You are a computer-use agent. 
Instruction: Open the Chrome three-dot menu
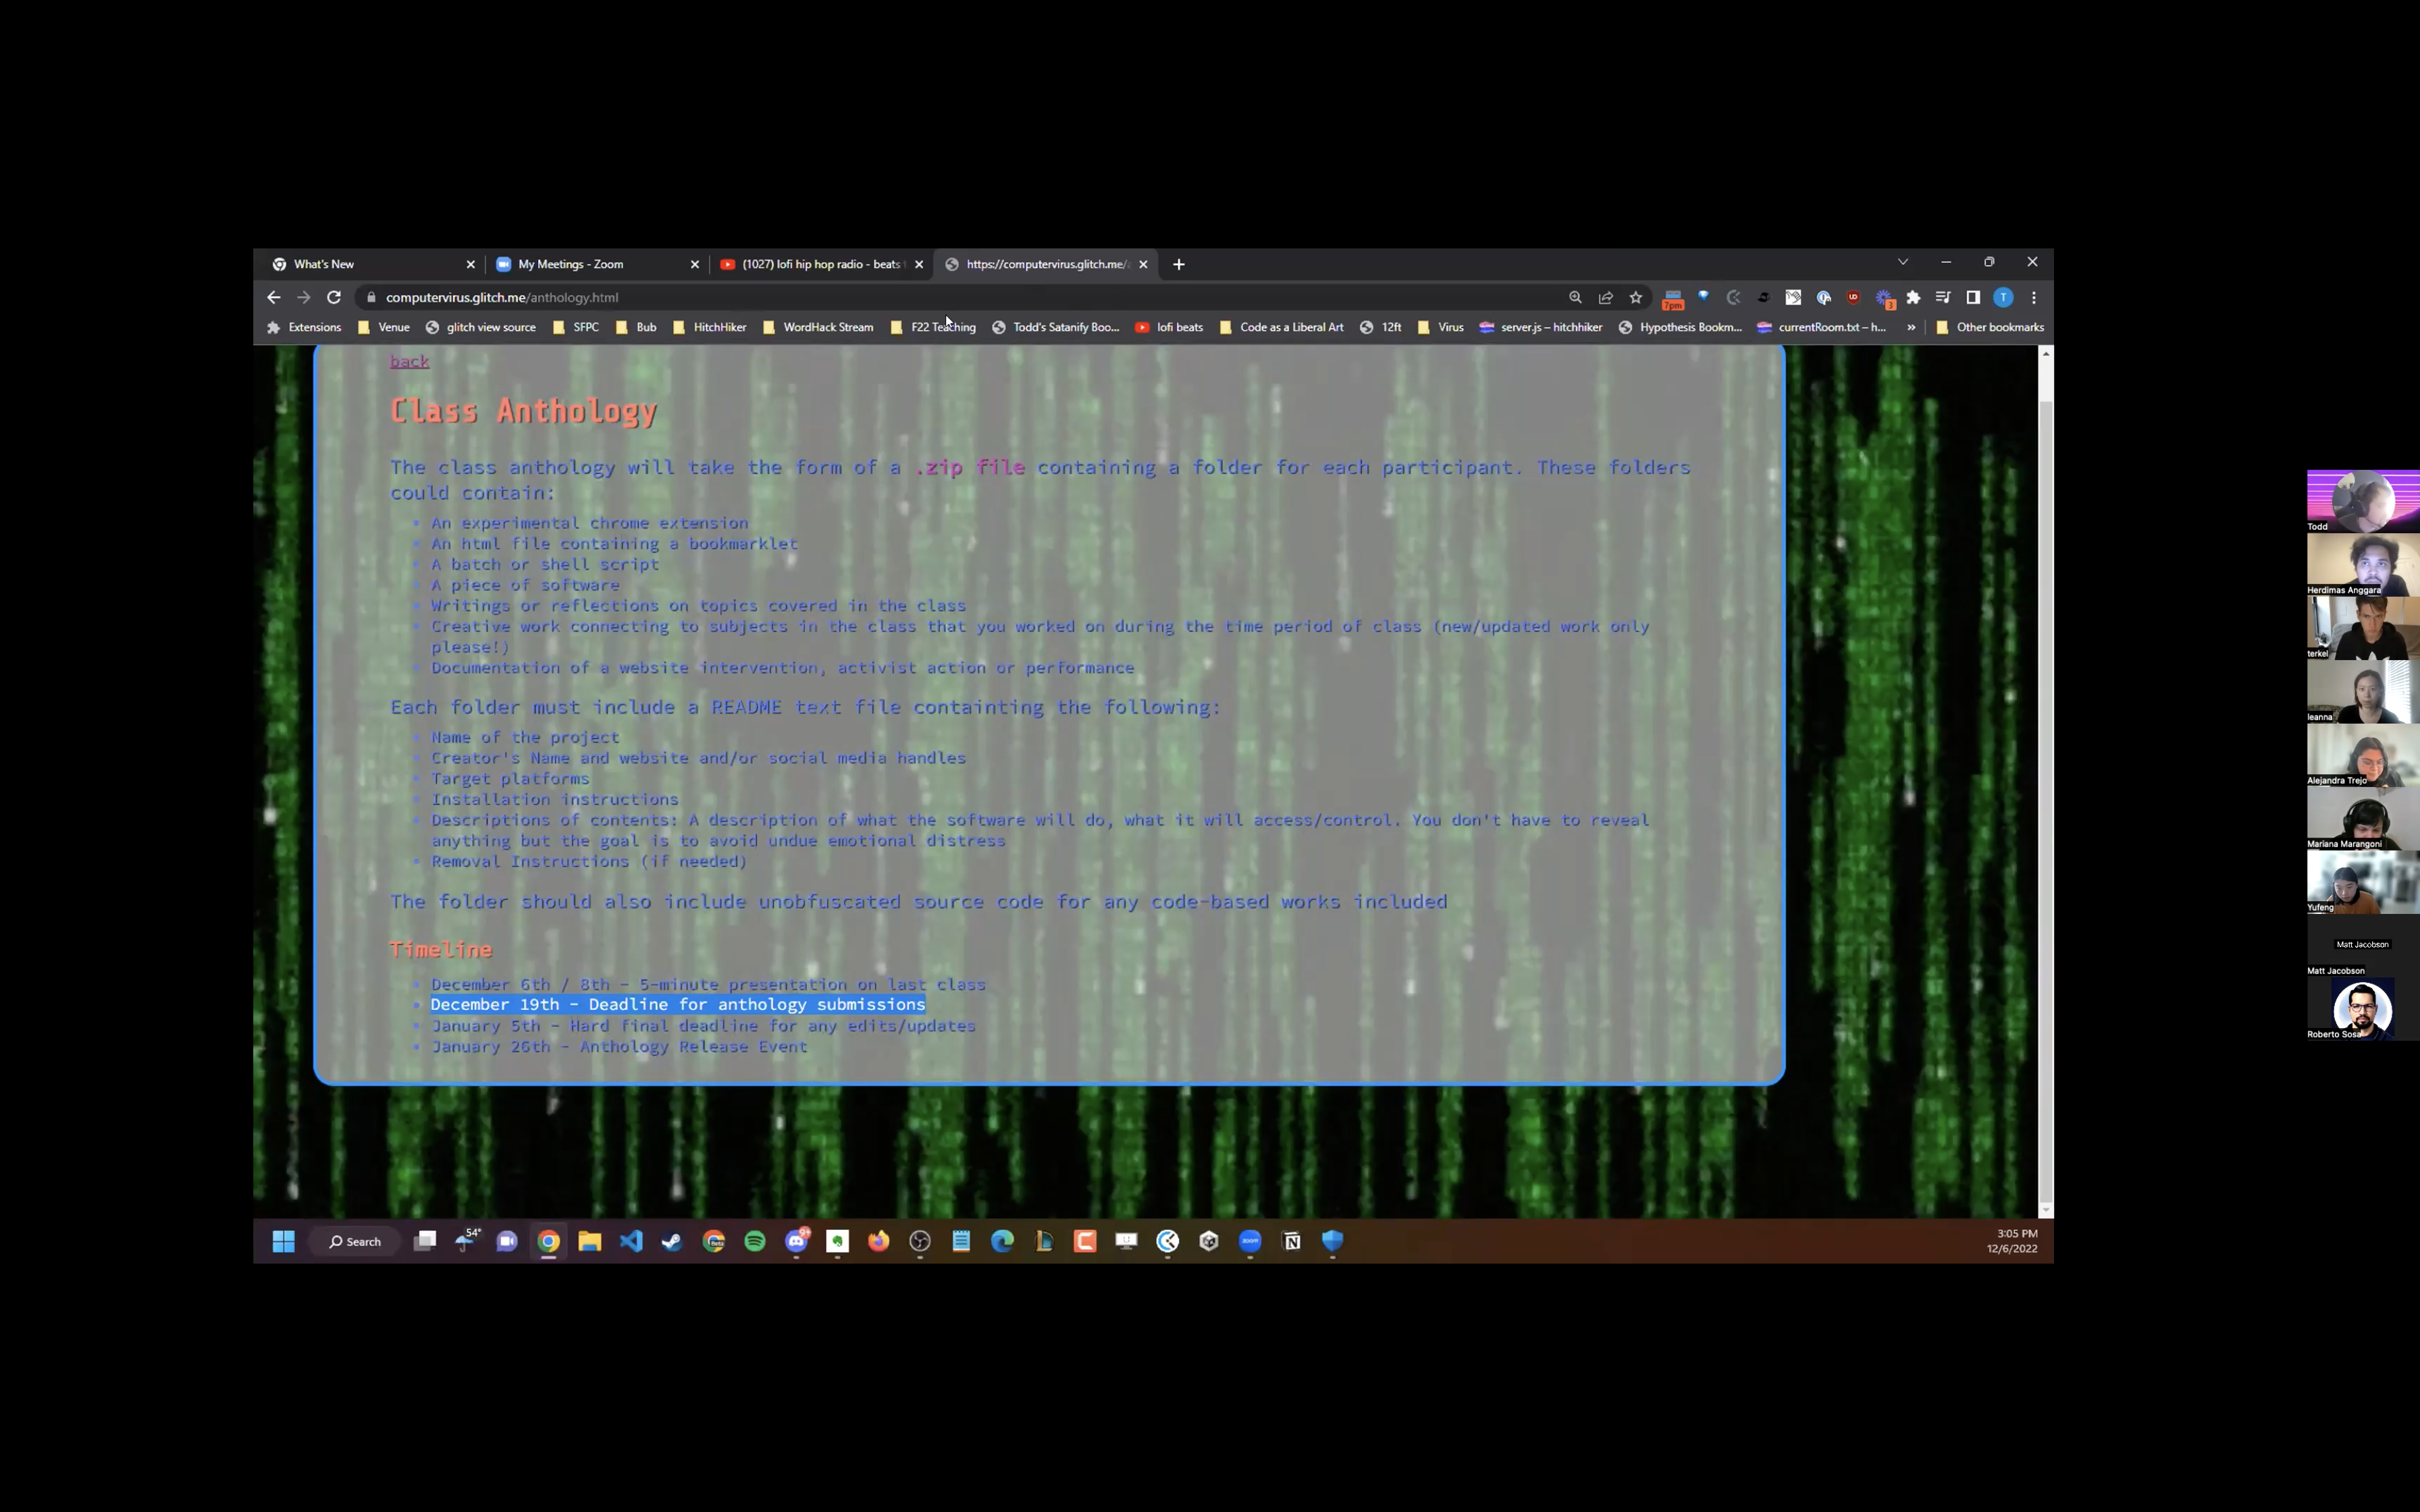coord(2033,297)
